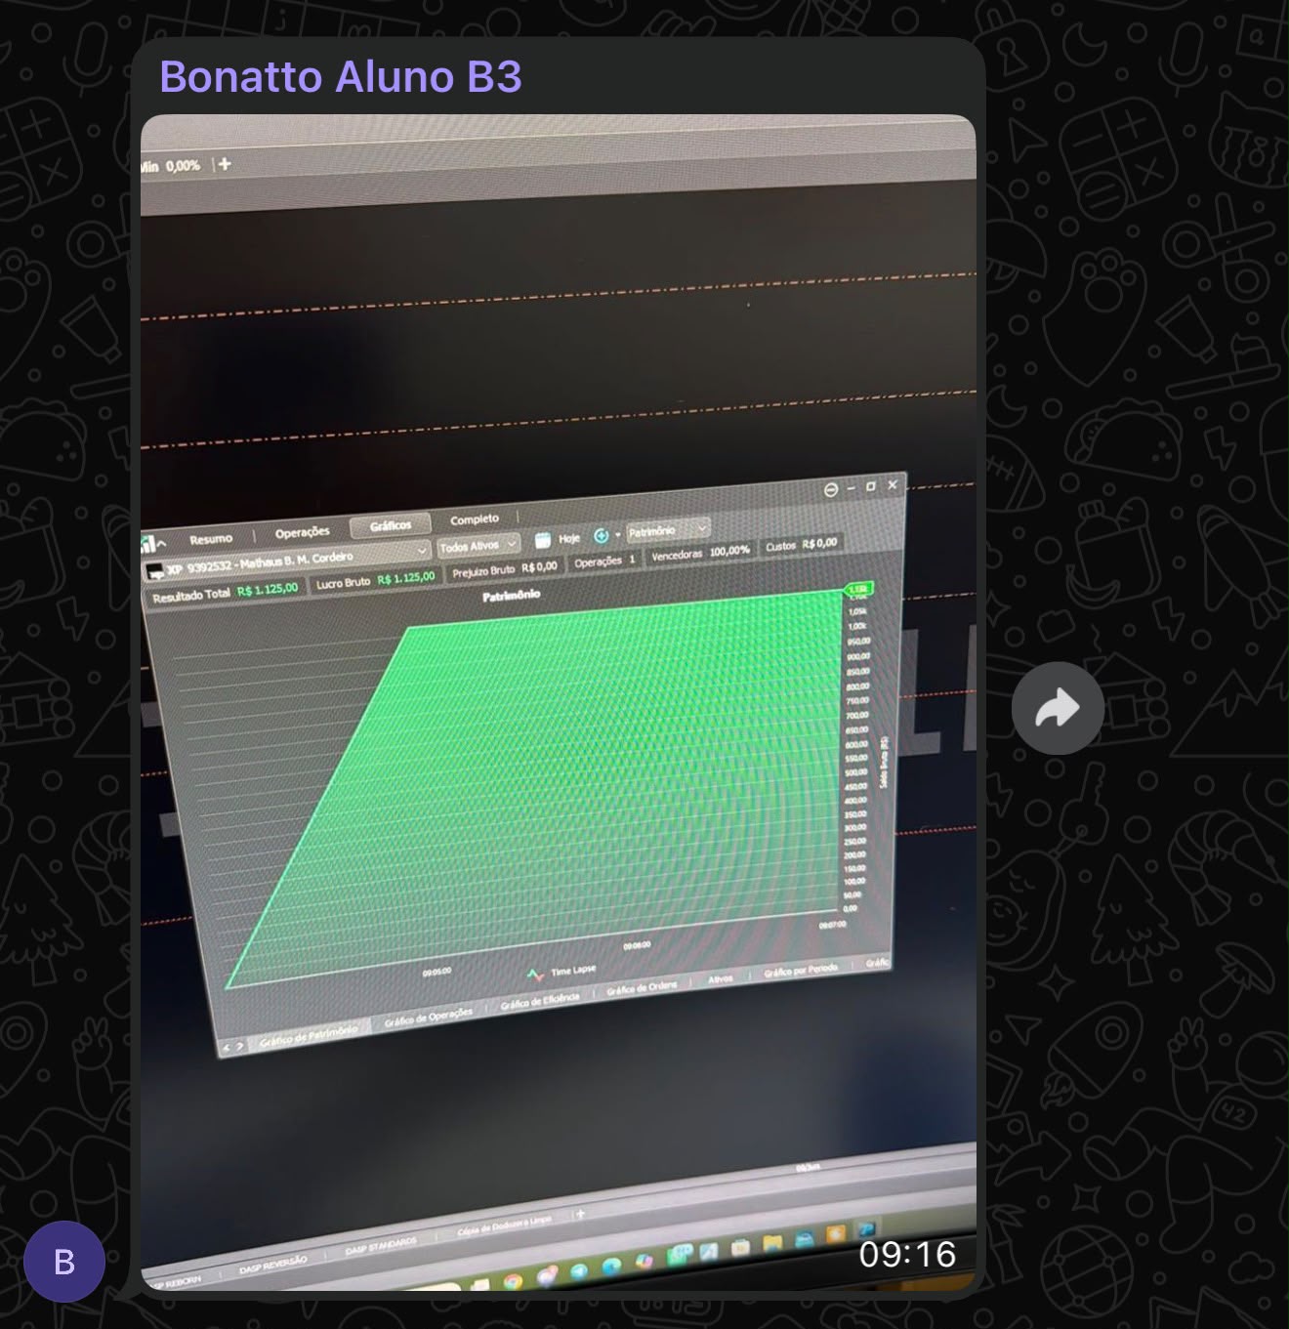
Task: Click the plus to add workspace tab
Action: (x=580, y=1214)
